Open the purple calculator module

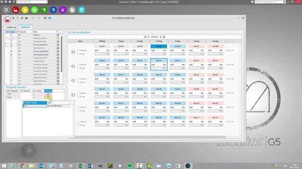coord(63,10)
